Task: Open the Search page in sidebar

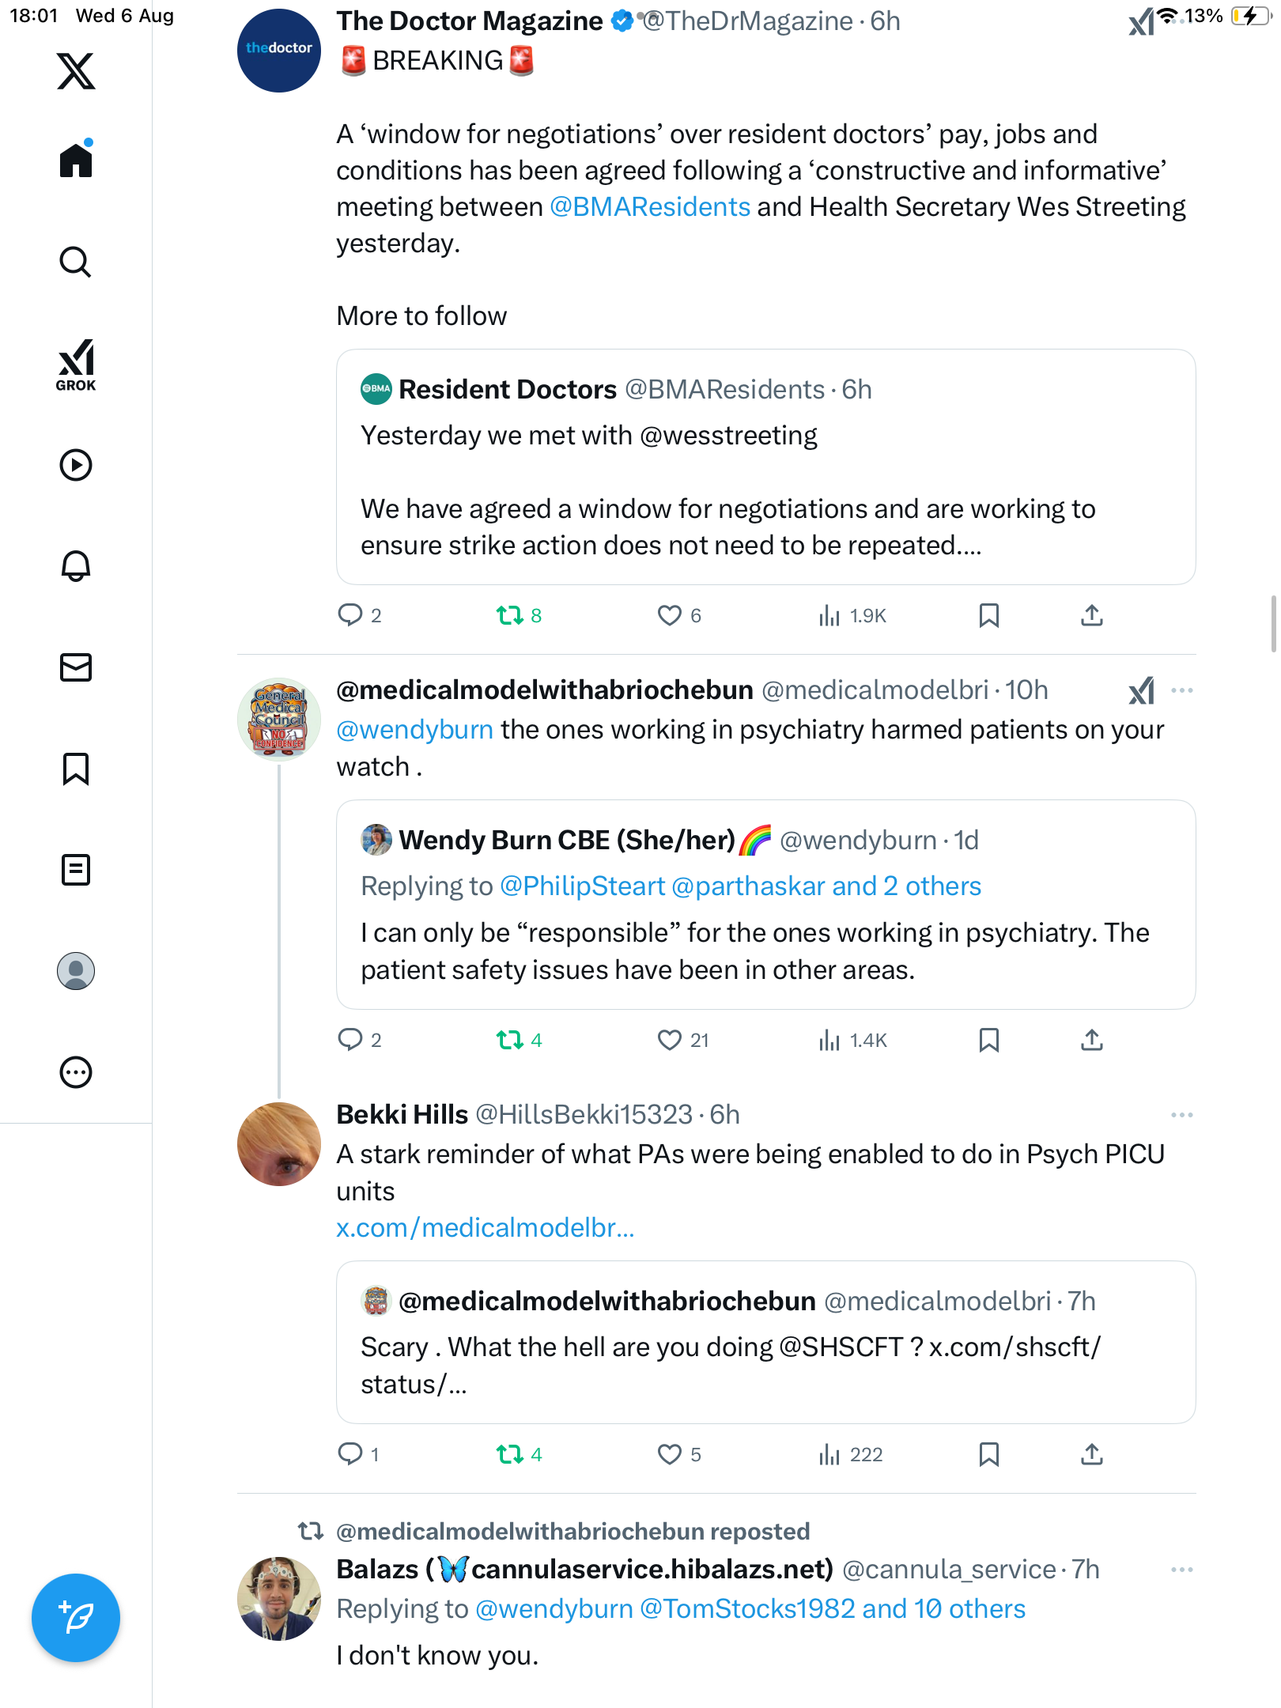Action: (76, 263)
